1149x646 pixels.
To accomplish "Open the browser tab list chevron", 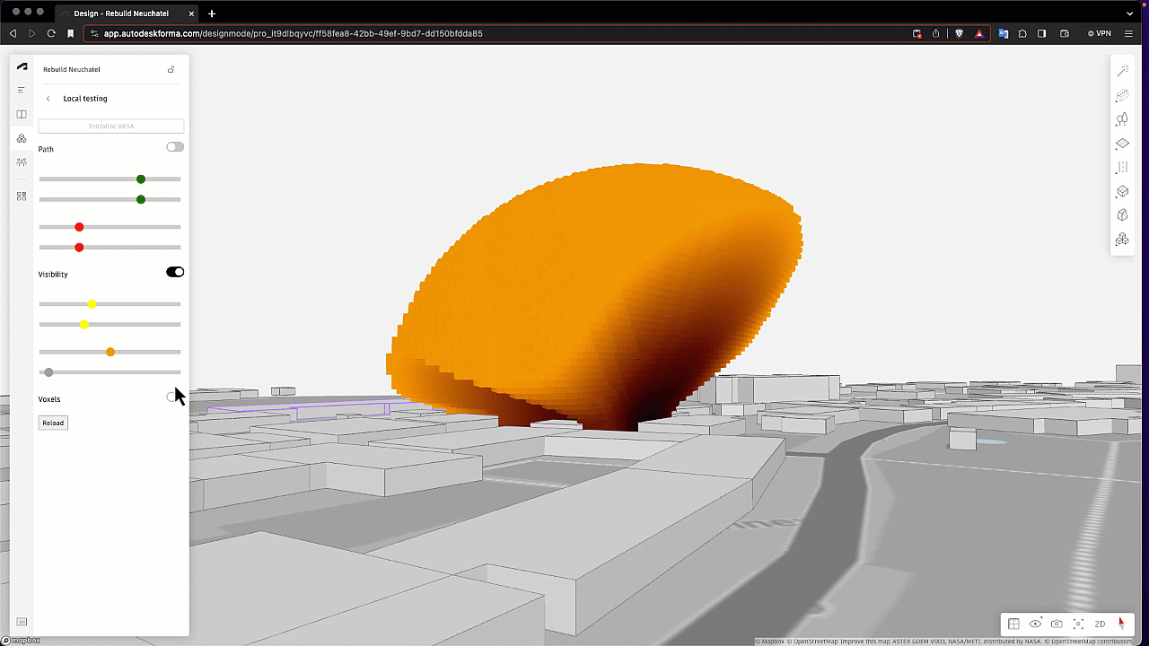I will coord(1129,13).
